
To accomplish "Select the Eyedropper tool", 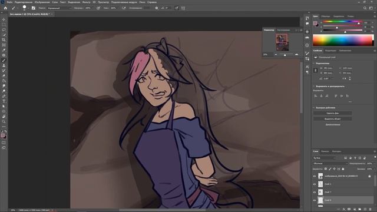I will [4, 50].
